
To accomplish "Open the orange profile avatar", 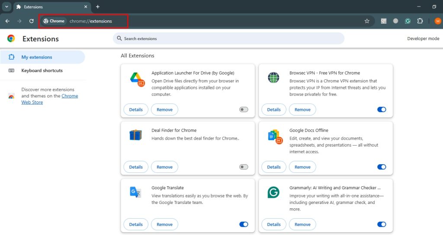I will [x=438, y=21].
